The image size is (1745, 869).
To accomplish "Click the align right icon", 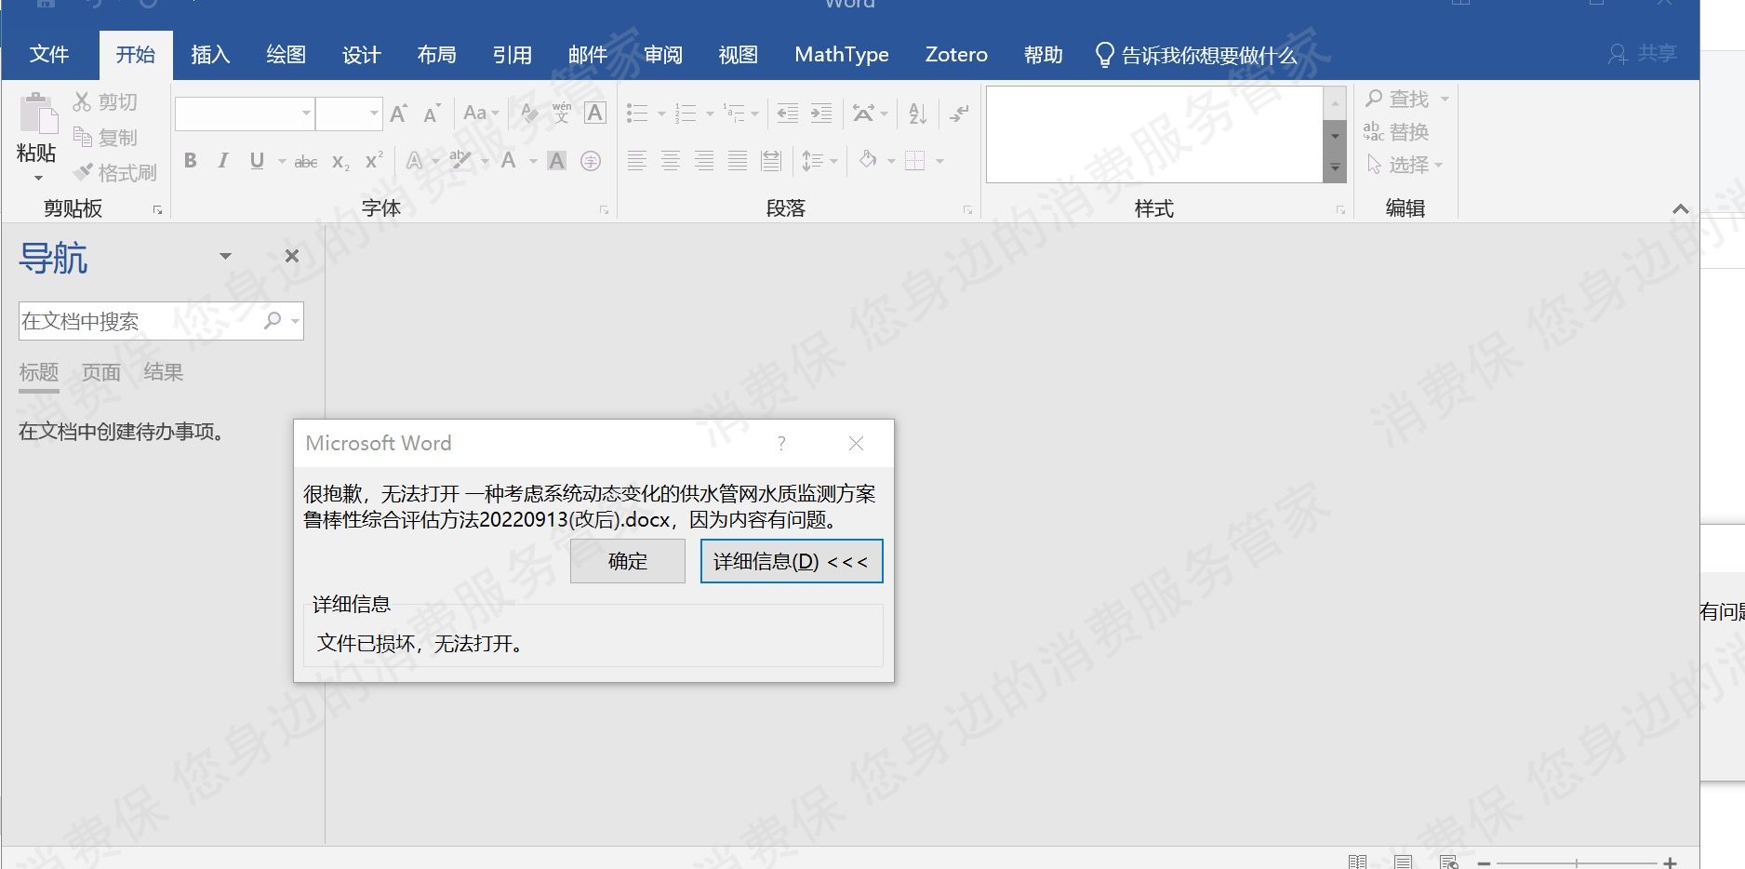I will 704,161.
